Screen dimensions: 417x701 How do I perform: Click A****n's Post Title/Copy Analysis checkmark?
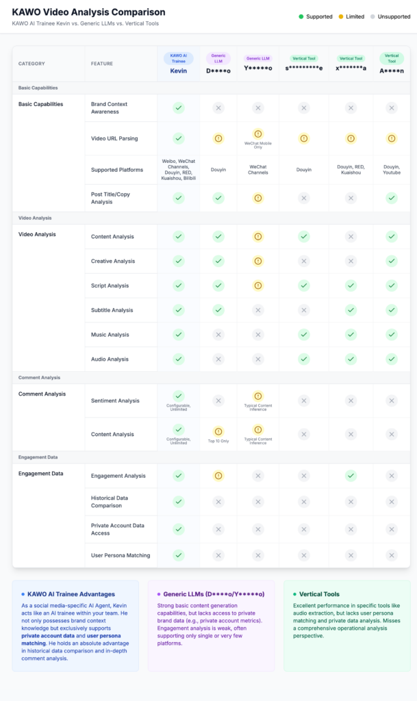(x=391, y=198)
